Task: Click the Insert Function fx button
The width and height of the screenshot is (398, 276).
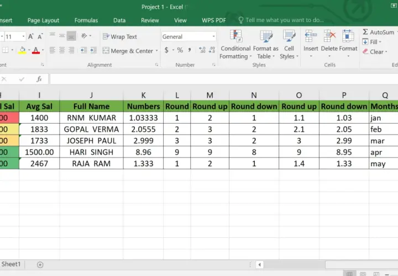Action: coord(39,79)
